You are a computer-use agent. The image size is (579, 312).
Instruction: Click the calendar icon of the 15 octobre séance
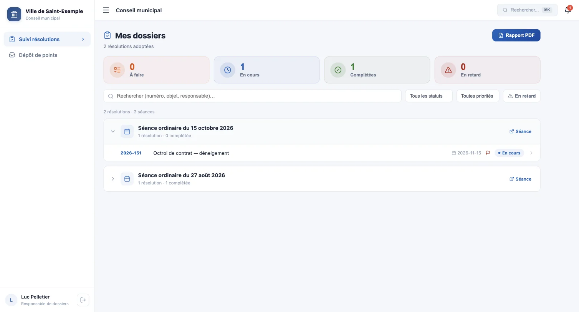click(x=127, y=131)
